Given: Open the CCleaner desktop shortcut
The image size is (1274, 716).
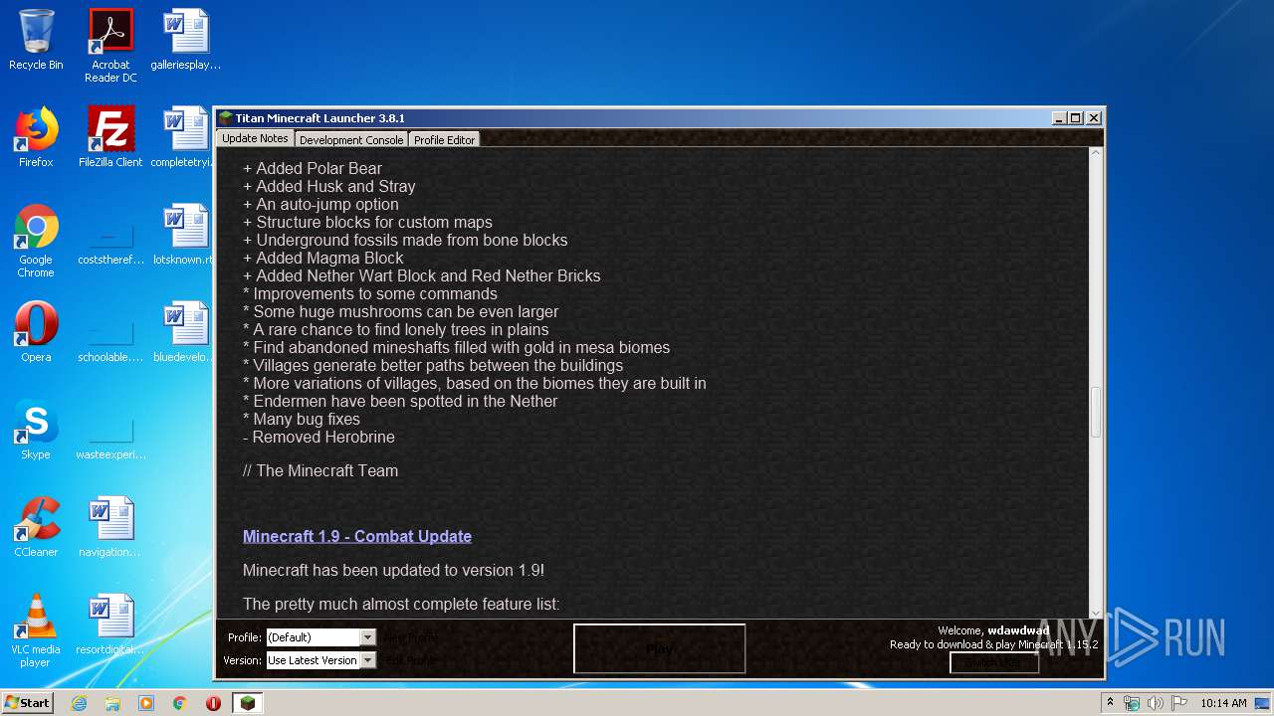Looking at the screenshot, I should (x=36, y=527).
